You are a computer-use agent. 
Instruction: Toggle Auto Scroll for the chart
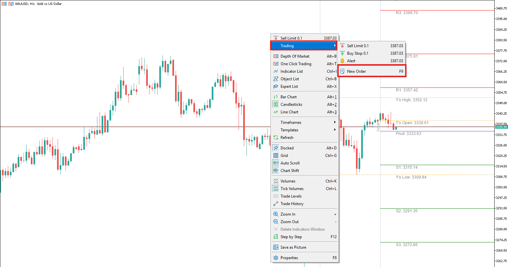pyautogui.click(x=290, y=163)
